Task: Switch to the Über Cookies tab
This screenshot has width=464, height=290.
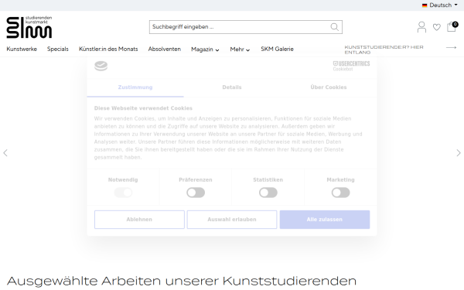Action: [x=329, y=87]
